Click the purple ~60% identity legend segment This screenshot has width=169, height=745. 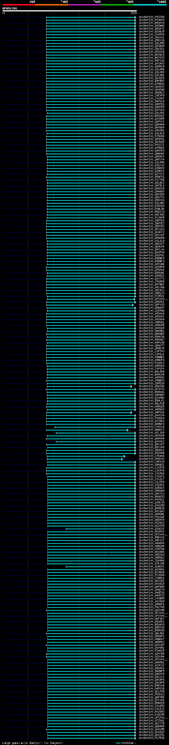pyautogui.click(x=84, y=5)
